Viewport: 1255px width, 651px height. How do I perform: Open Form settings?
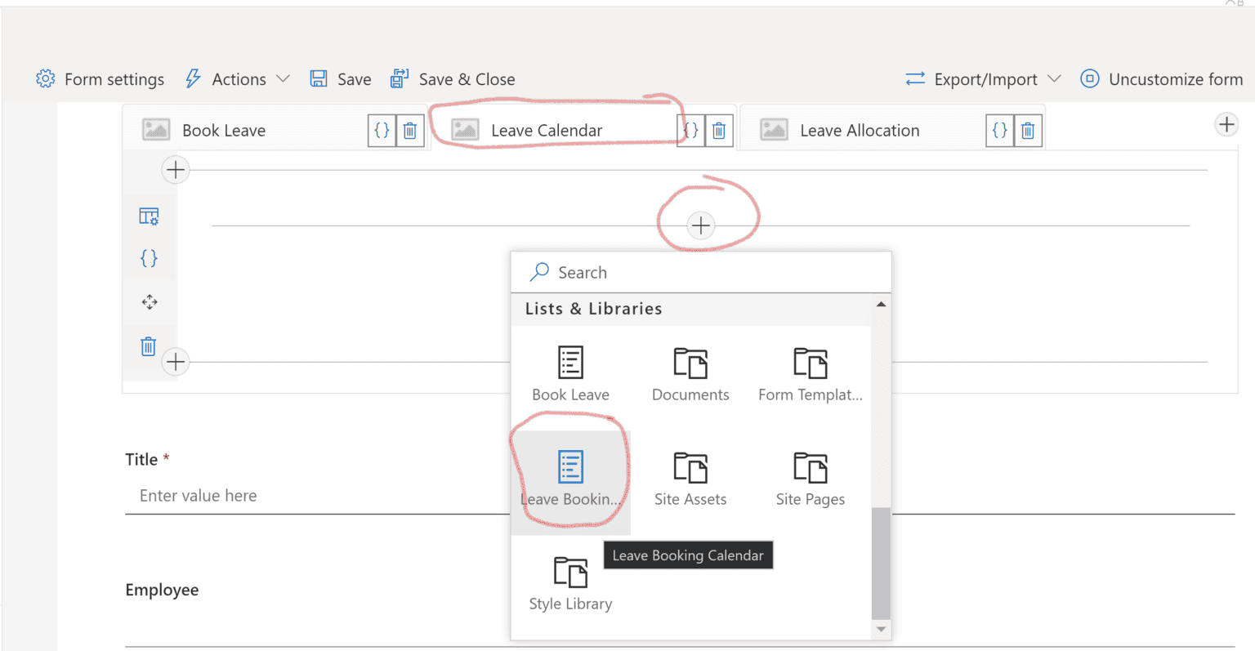(x=100, y=78)
